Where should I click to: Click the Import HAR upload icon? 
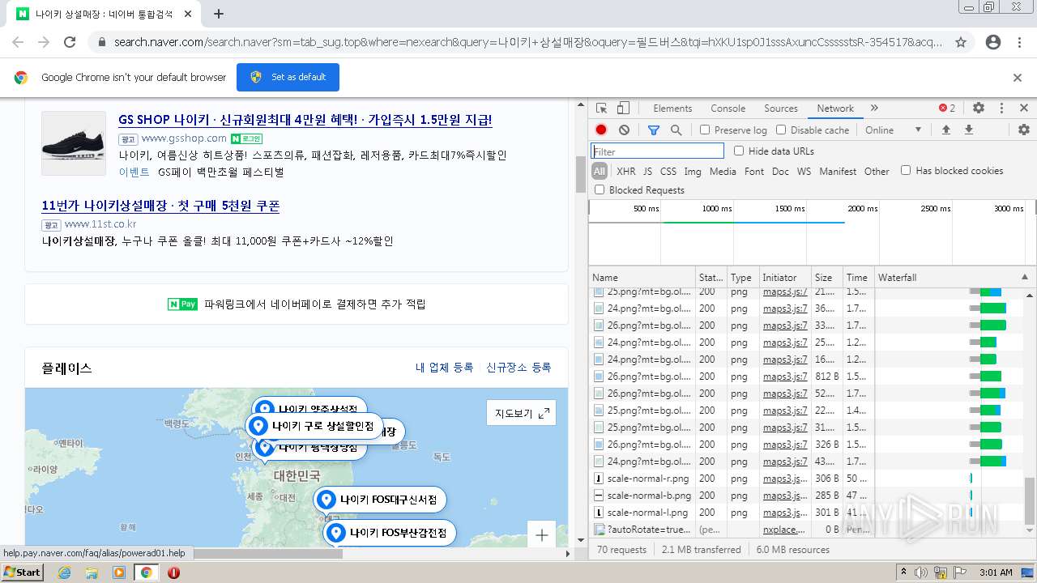pyautogui.click(x=945, y=130)
